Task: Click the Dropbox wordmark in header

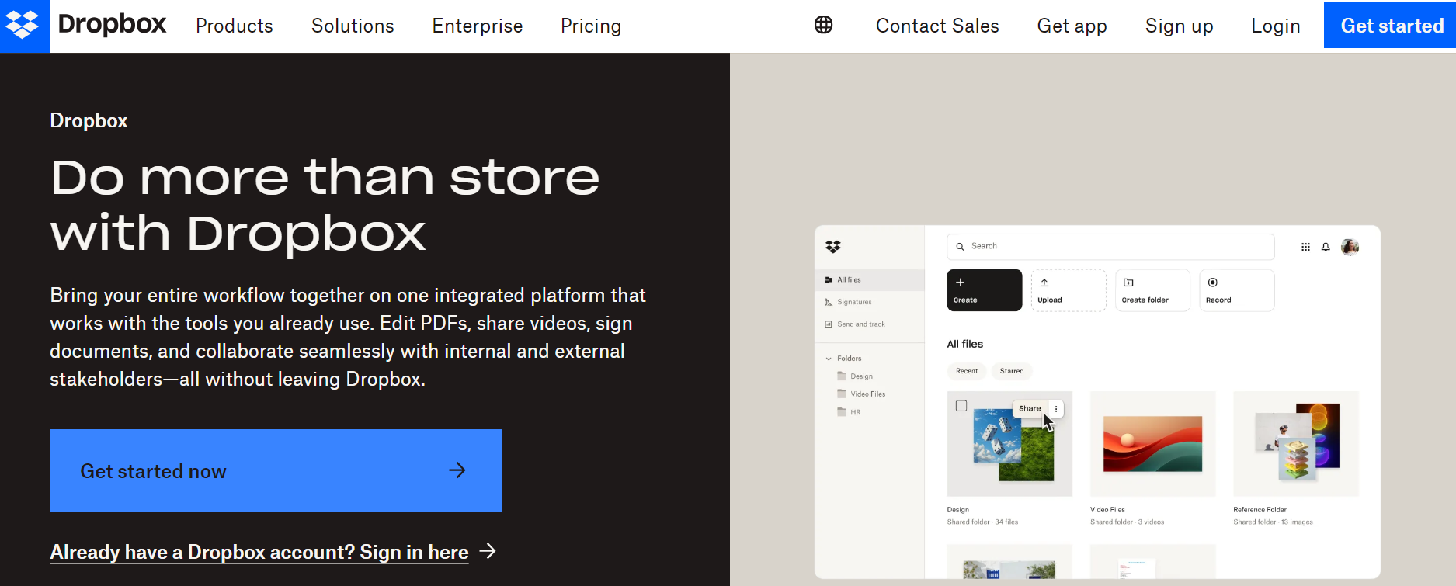Action: (x=113, y=24)
